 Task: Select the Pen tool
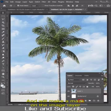pyautogui.click(x=3, y=61)
